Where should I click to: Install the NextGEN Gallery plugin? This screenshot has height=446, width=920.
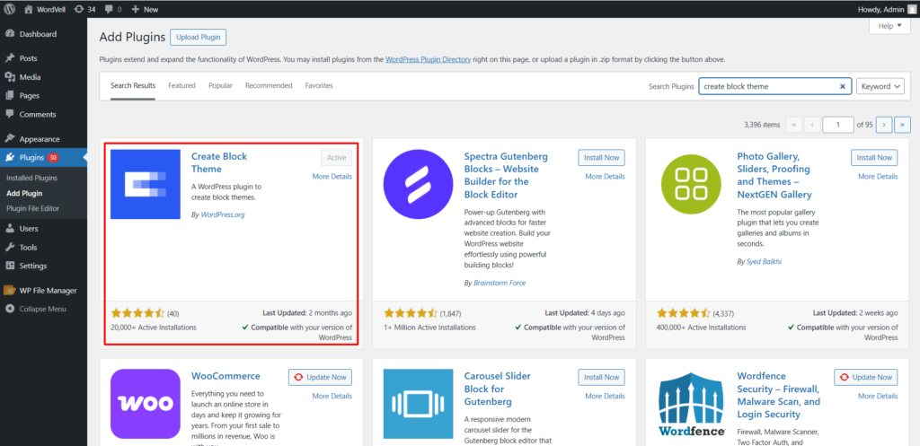point(874,158)
